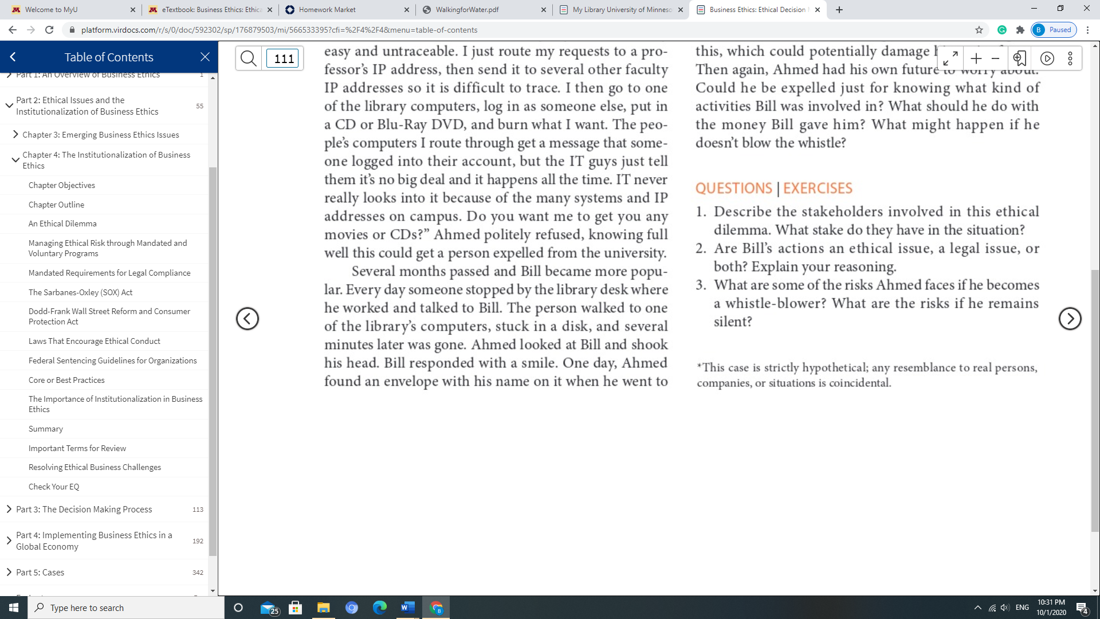Toggle fullscreen reading mode
1100x619 pixels.
950,58
